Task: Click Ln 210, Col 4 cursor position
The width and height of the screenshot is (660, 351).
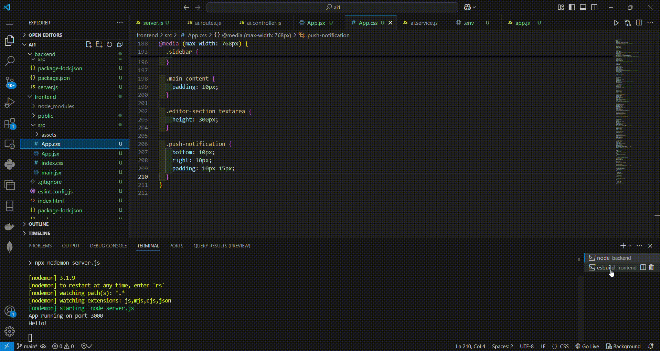Action: click(x=470, y=346)
